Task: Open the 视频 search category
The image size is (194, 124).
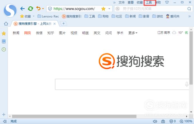Action: 74,33
